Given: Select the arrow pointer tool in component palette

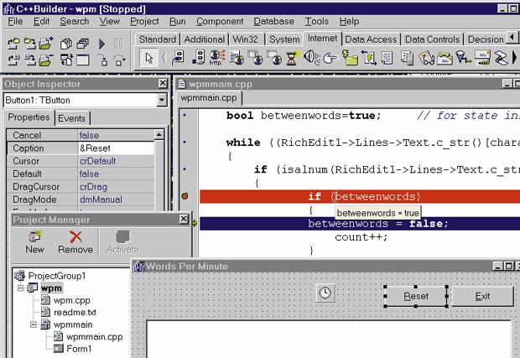Looking at the screenshot, I should click(x=149, y=58).
